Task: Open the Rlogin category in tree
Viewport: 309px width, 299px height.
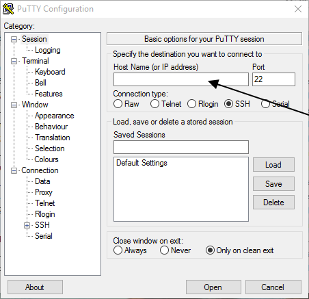Action: [x=45, y=214]
